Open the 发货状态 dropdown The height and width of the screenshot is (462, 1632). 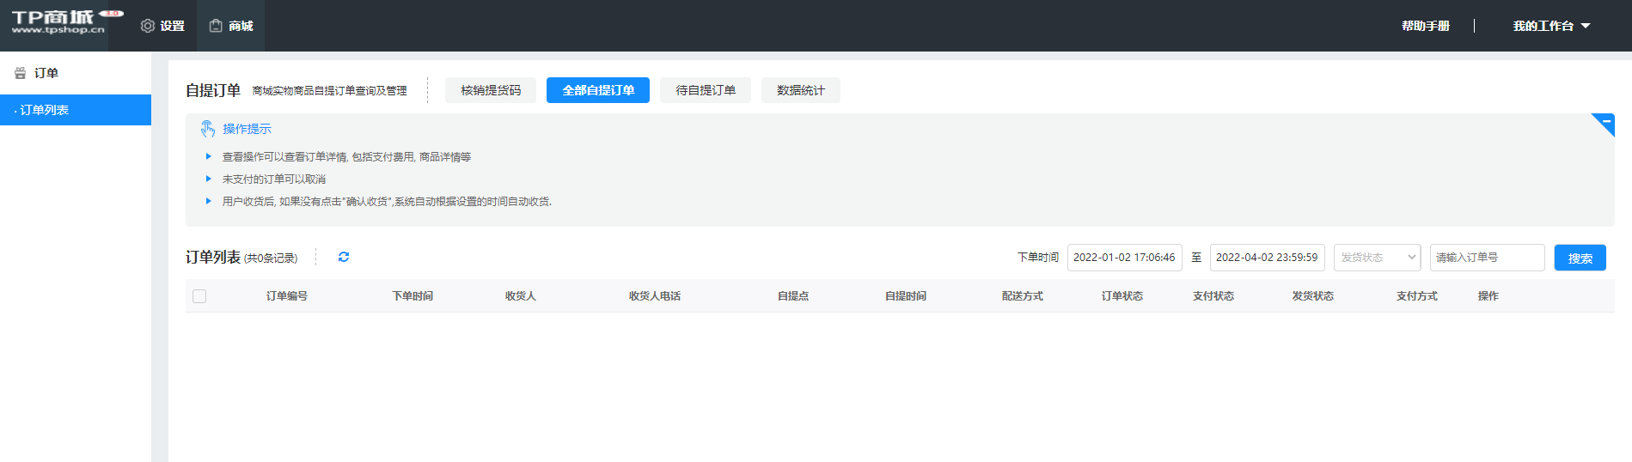tap(1377, 258)
